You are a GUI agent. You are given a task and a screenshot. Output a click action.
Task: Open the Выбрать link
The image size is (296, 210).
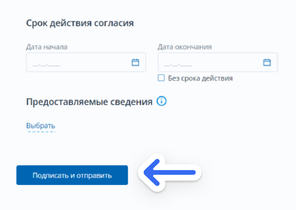pos(40,126)
